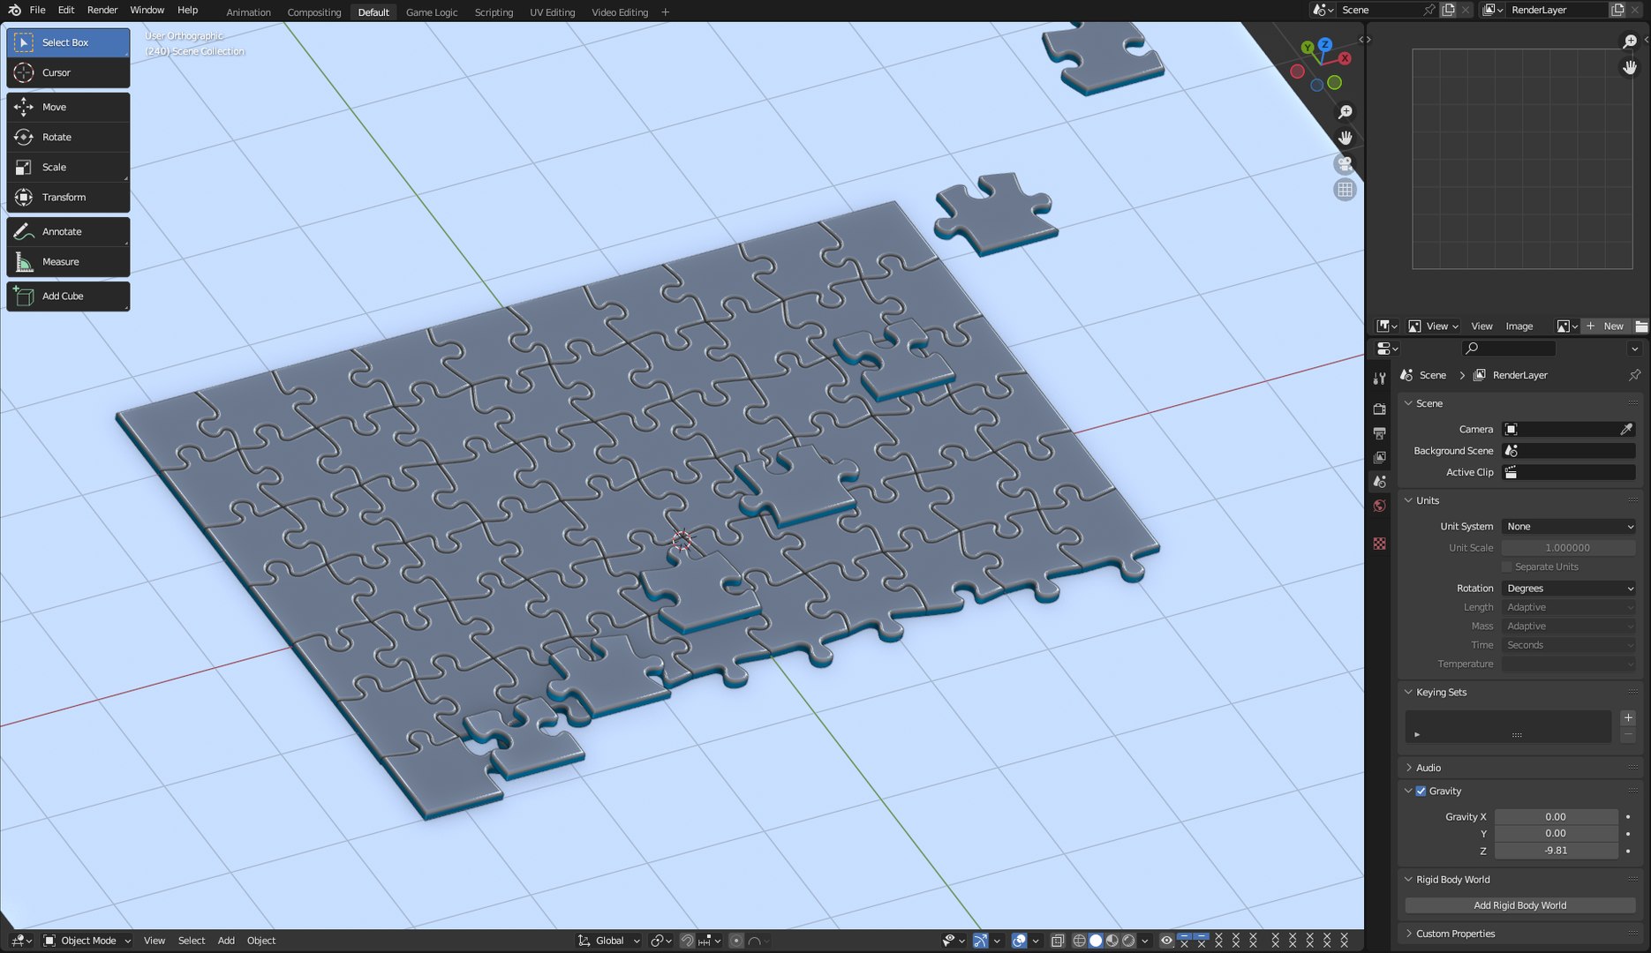Open the Rotation units dropdown
This screenshot has height=953, width=1651.
pyautogui.click(x=1569, y=589)
